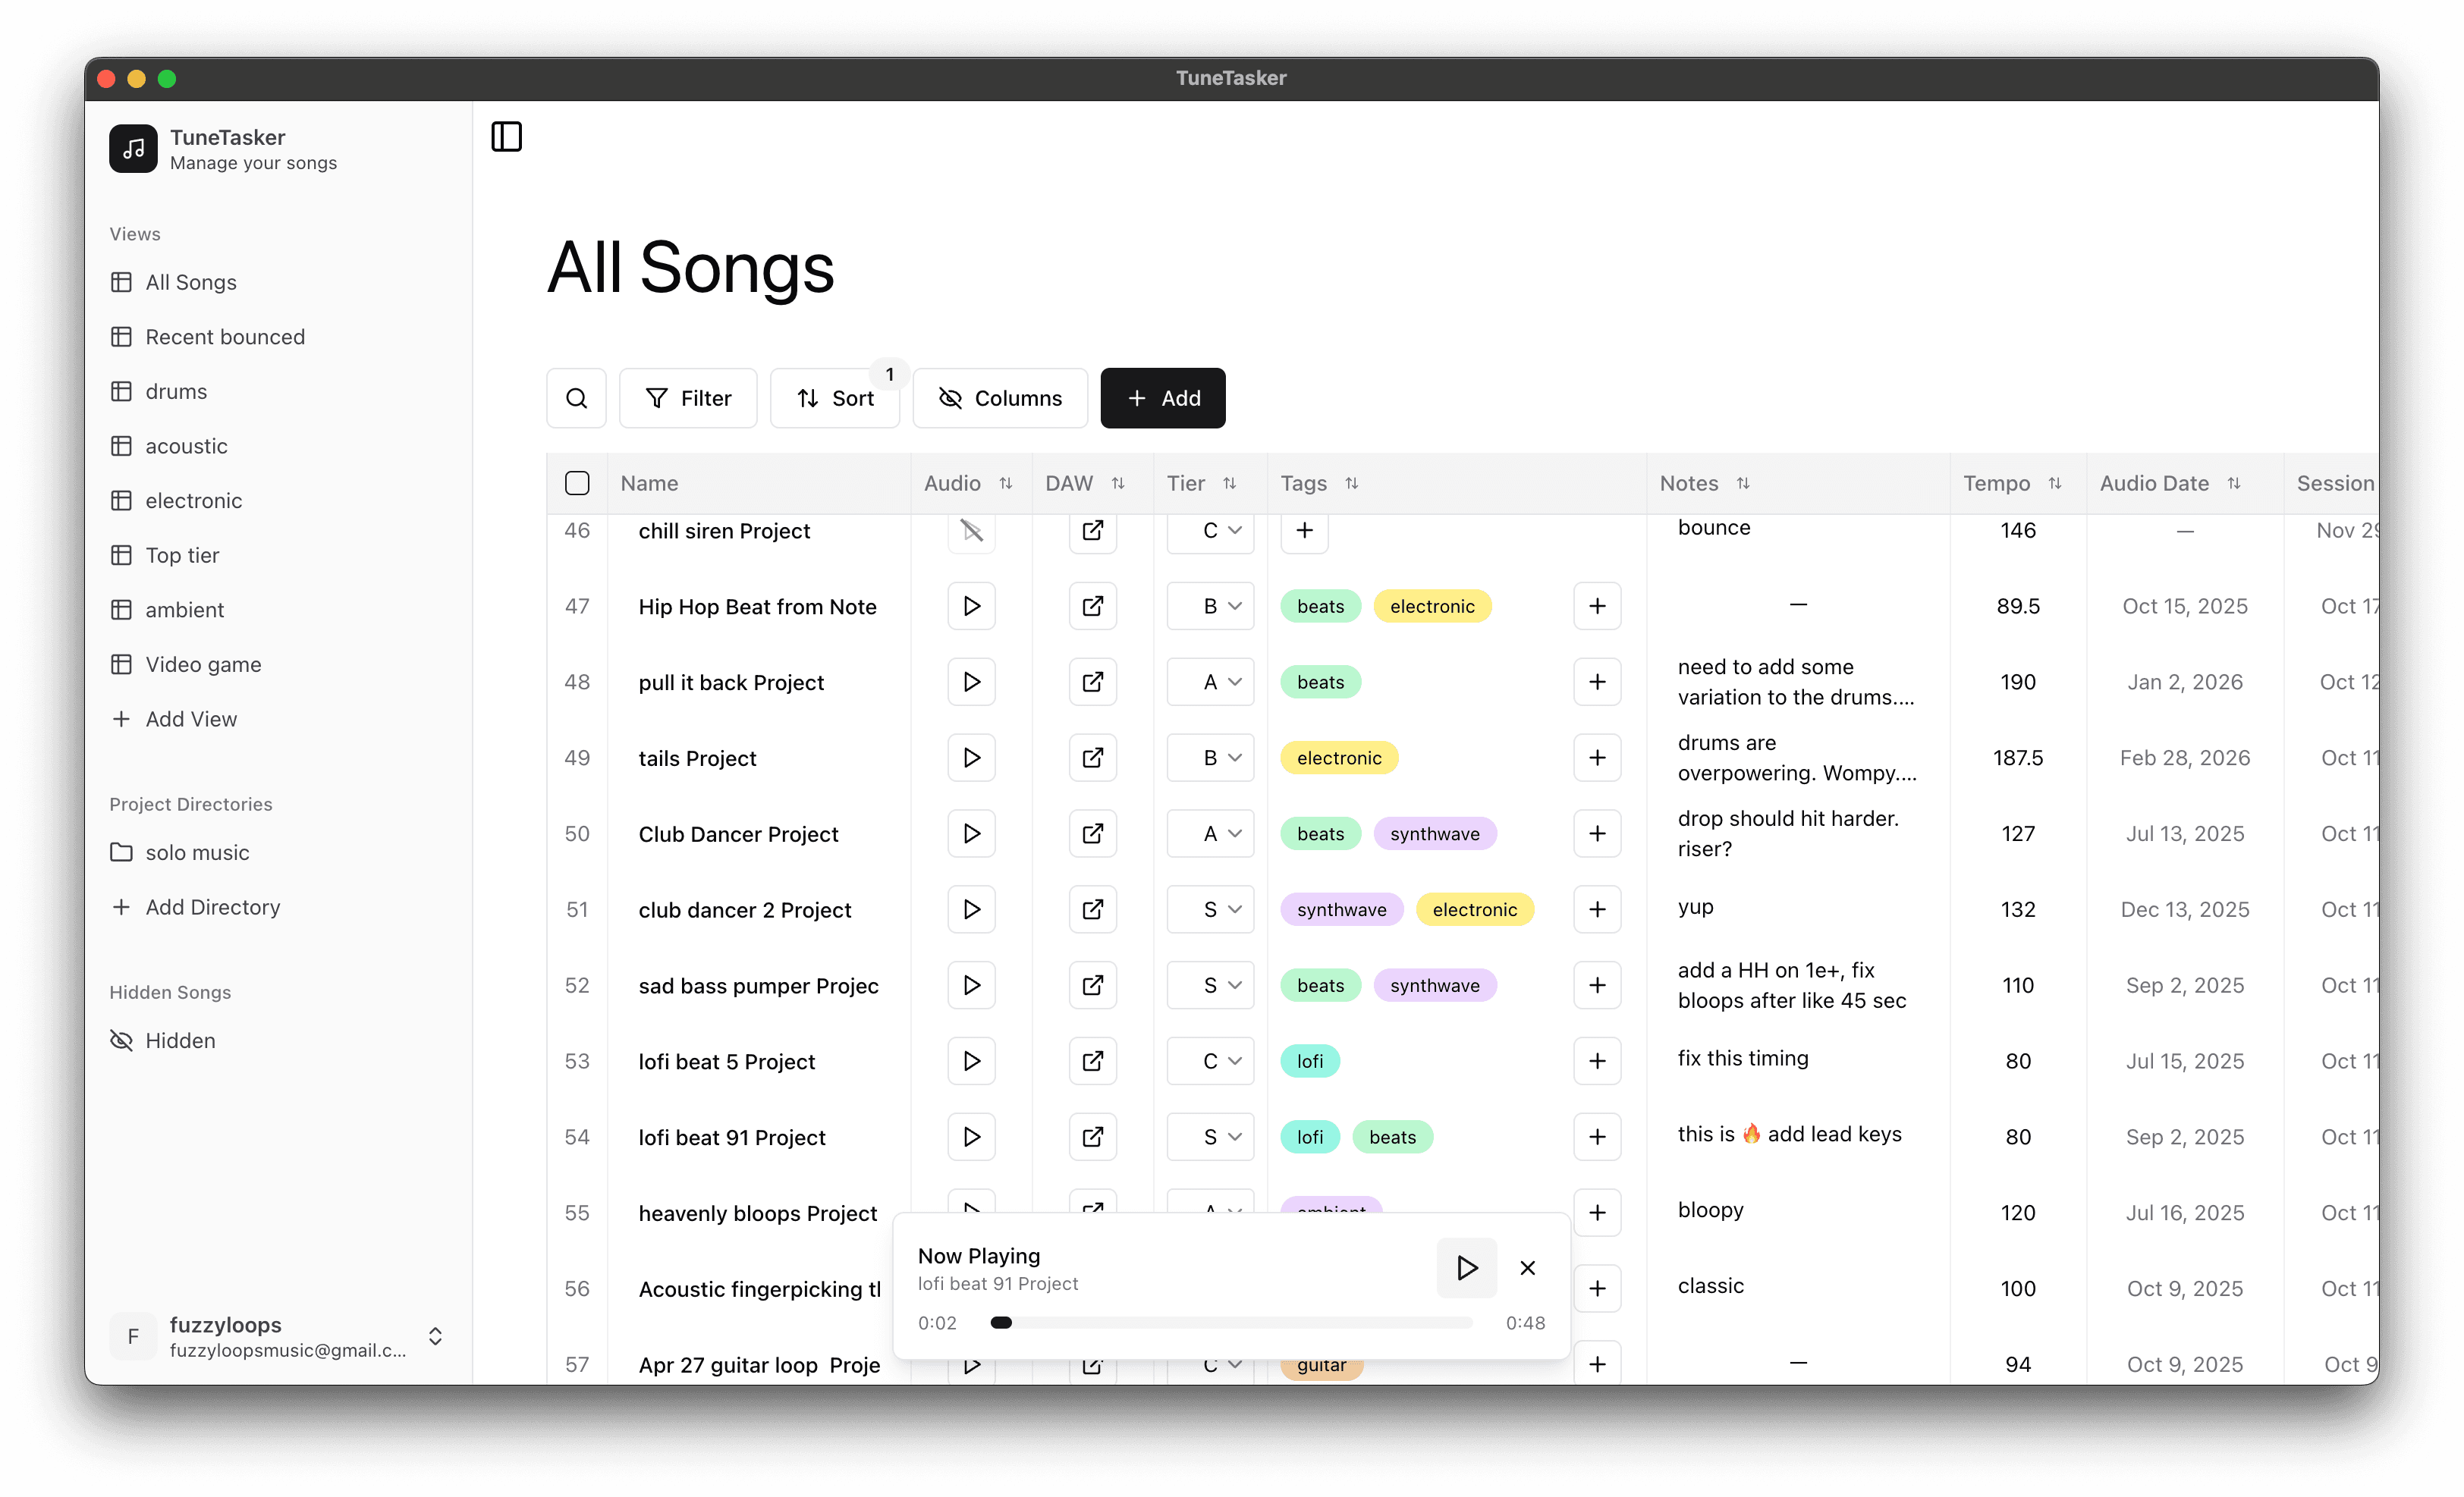Image resolution: width=2464 pixels, height=1497 pixels.
Task: Sort table by Tempo column
Action: tap(2055, 484)
